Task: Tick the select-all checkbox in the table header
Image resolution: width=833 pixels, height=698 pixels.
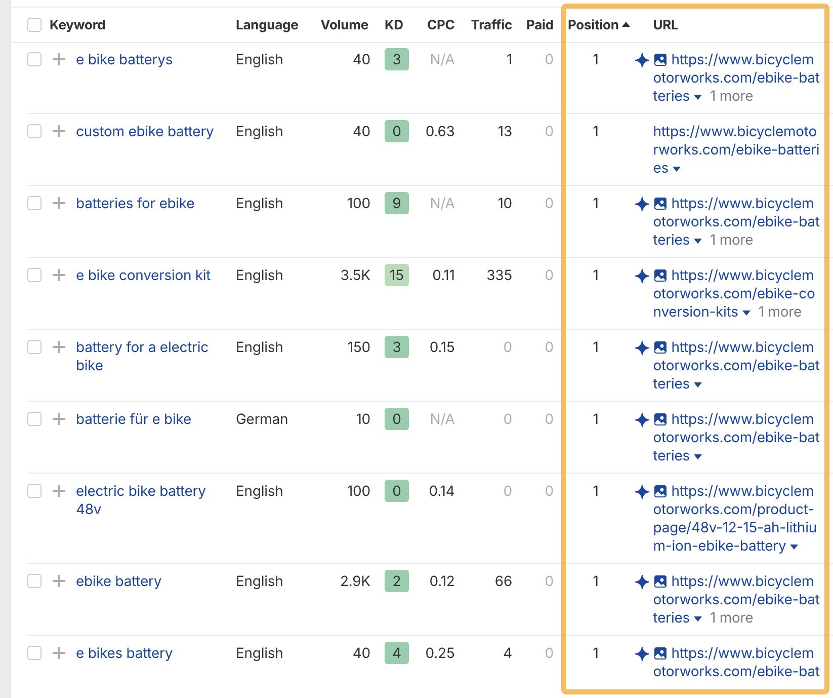Action: [34, 25]
